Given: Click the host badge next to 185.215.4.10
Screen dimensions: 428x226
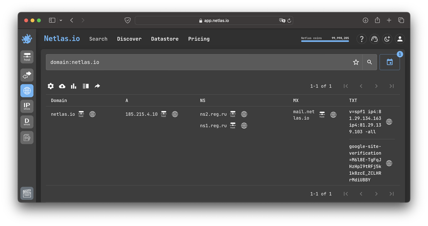Looking at the screenshot, I should coord(163,114).
